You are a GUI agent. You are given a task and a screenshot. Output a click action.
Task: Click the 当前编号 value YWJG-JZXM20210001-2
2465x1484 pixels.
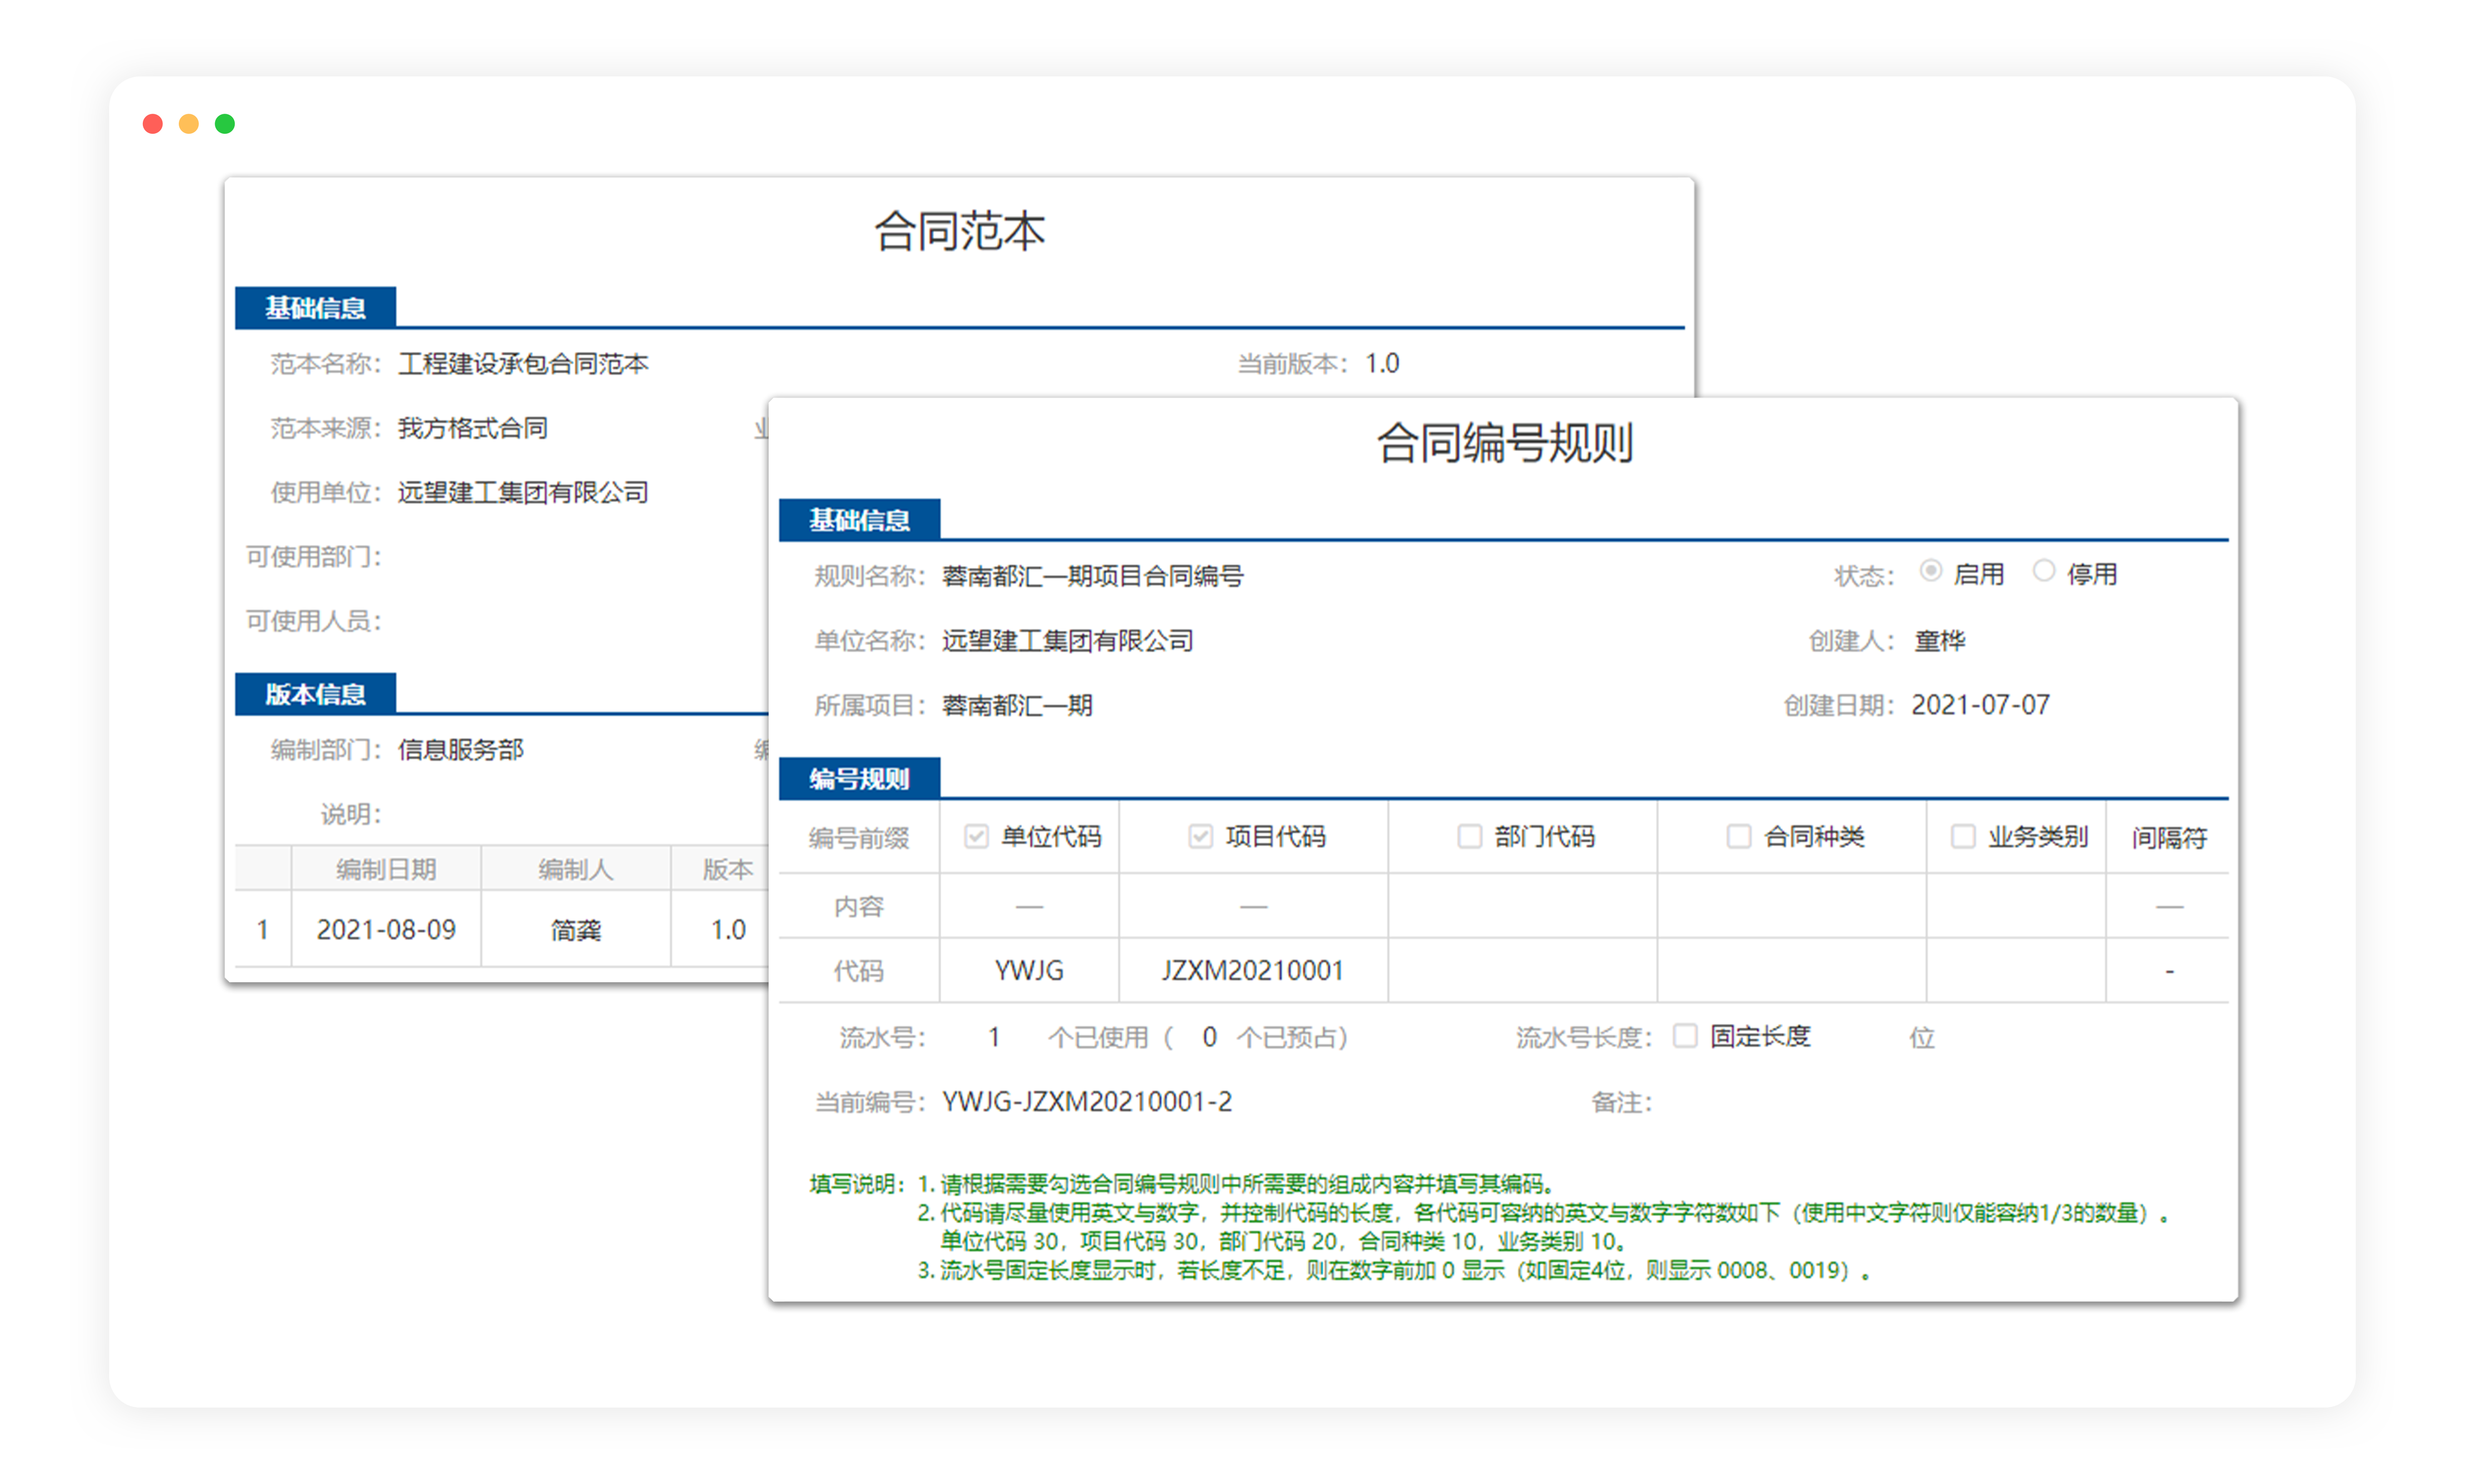click(1087, 1102)
